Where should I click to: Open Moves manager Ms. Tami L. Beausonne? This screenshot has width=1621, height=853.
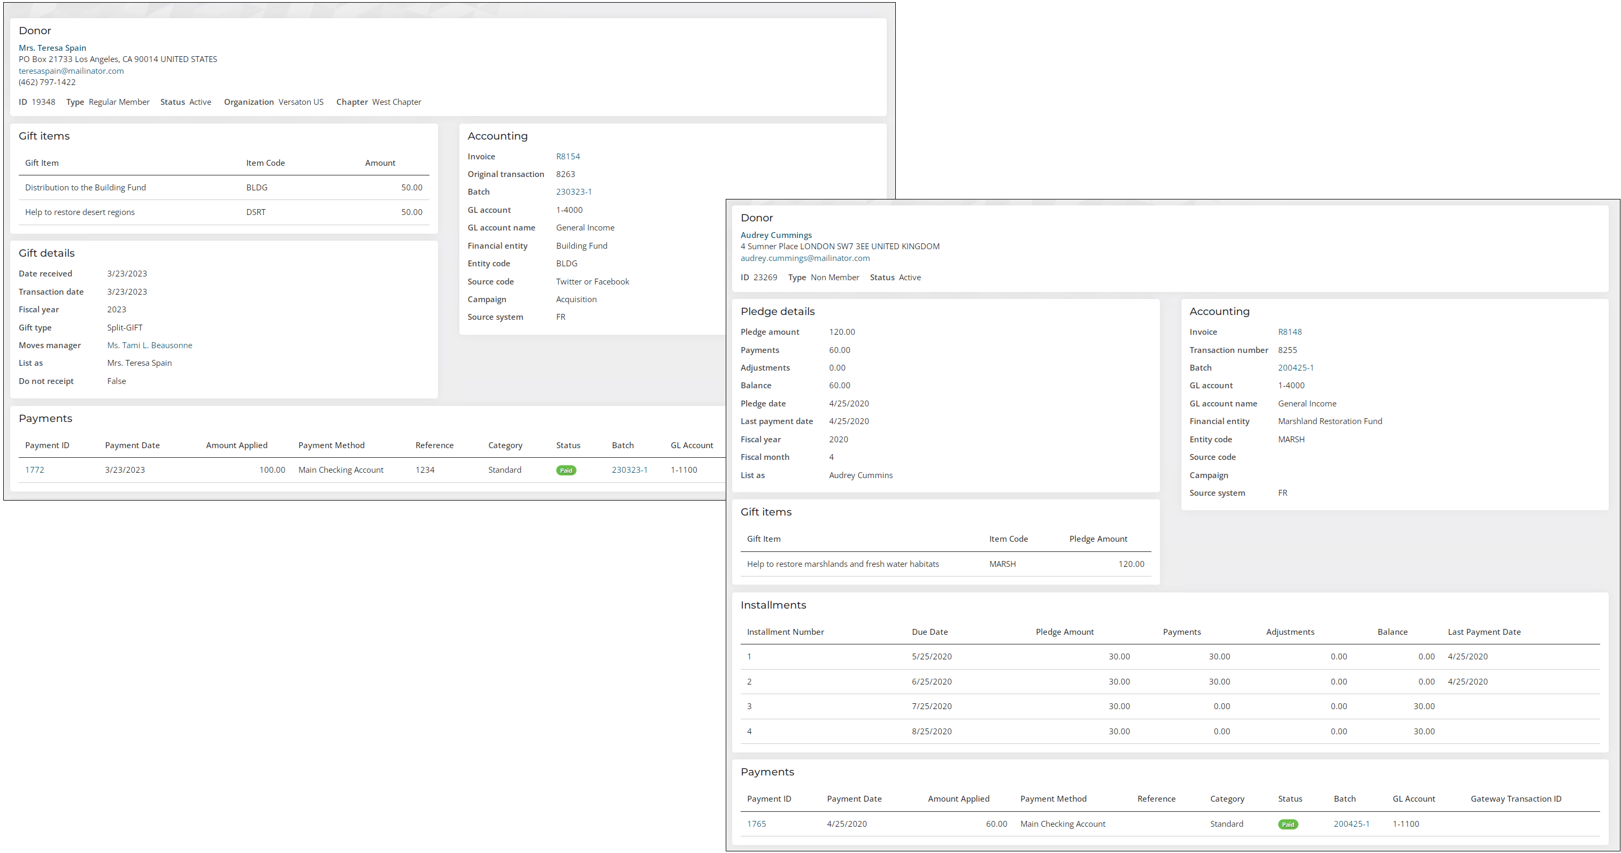pyautogui.click(x=149, y=345)
